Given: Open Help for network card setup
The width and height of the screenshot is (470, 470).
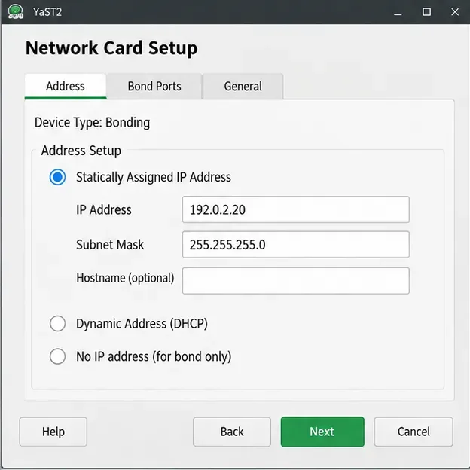Looking at the screenshot, I should tap(53, 432).
